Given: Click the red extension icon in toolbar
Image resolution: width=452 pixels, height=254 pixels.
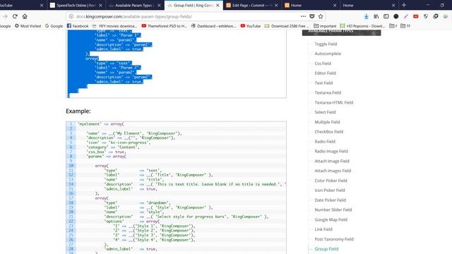Looking at the screenshot, I should [416, 16].
